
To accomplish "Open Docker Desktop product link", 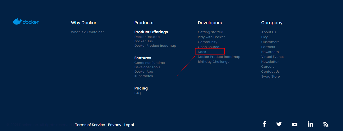I will tap(147, 37).
